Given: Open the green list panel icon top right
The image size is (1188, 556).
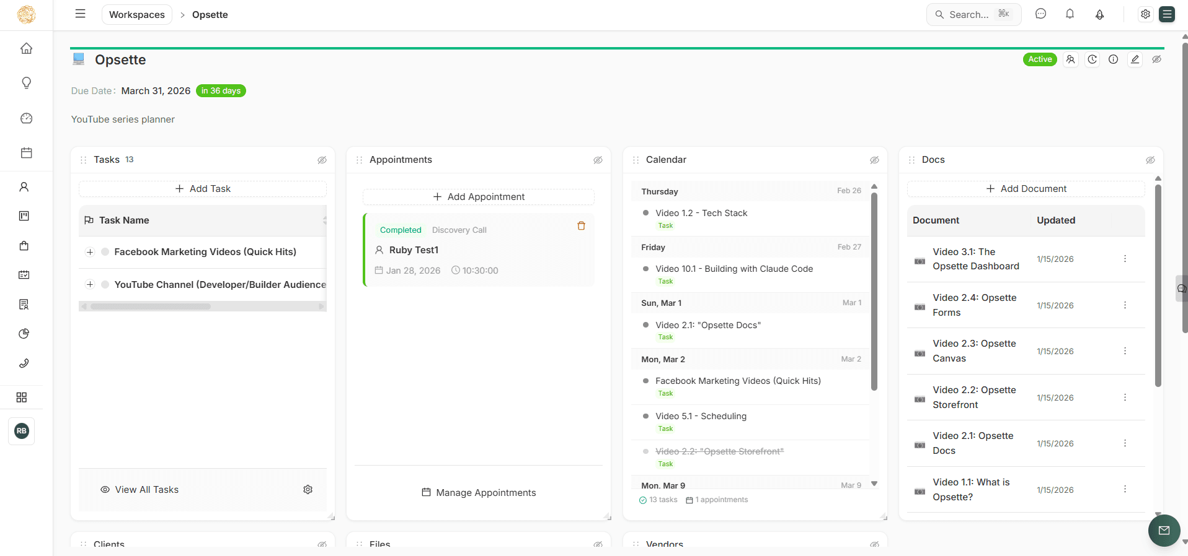Looking at the screenshot, I should [1168, 14].
